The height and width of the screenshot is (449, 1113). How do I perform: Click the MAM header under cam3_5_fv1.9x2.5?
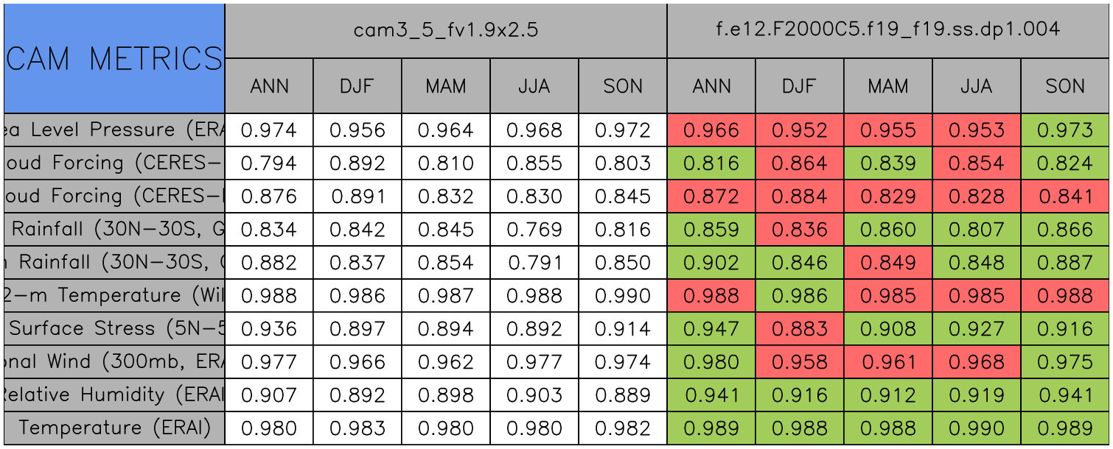446,86
